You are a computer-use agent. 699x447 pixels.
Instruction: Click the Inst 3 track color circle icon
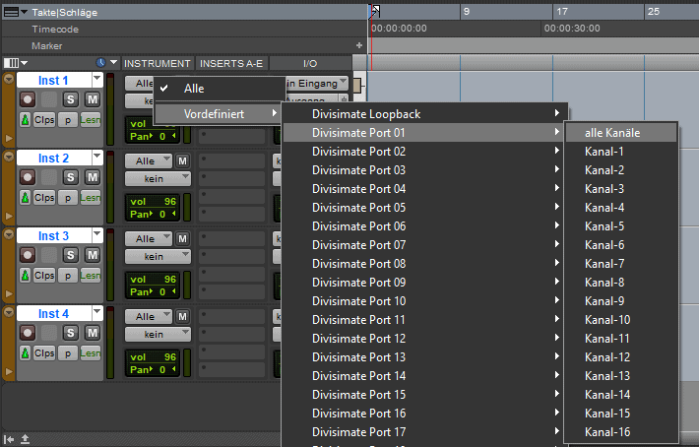9,234
